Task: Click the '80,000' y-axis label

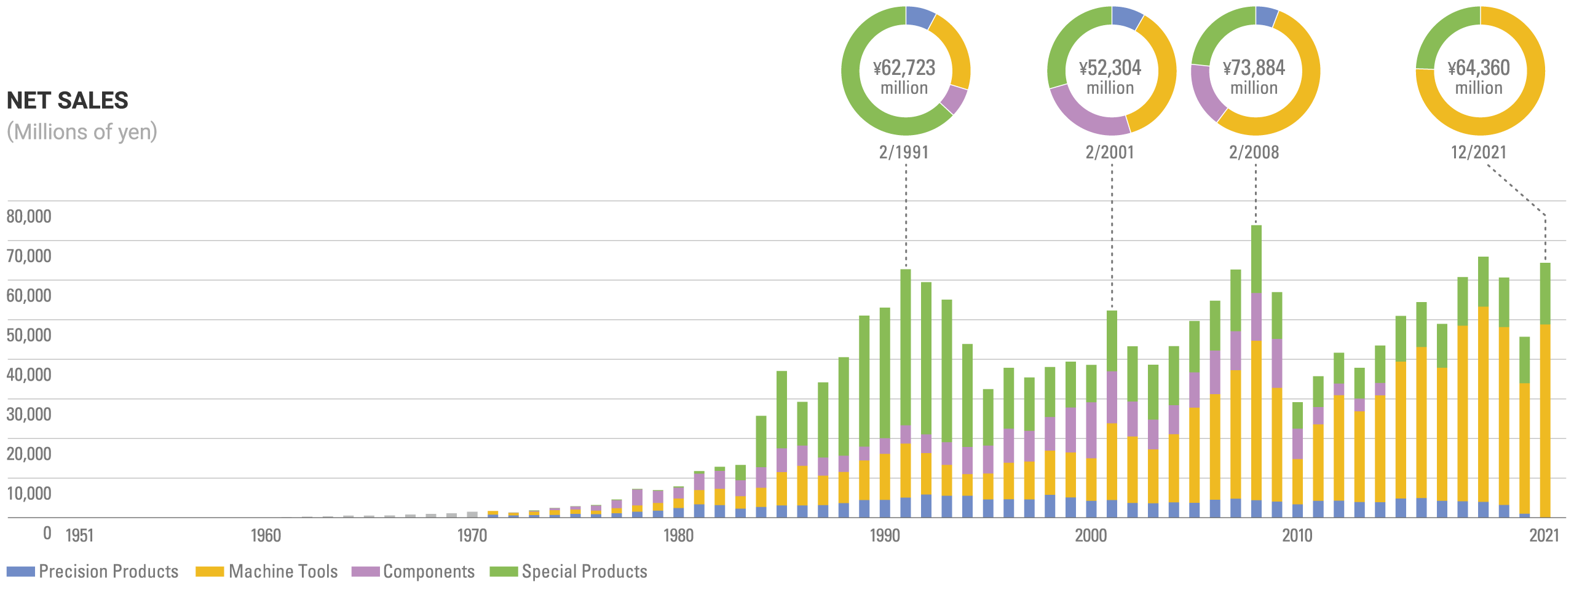Action: pyautogui.click(x=29, y=216)
